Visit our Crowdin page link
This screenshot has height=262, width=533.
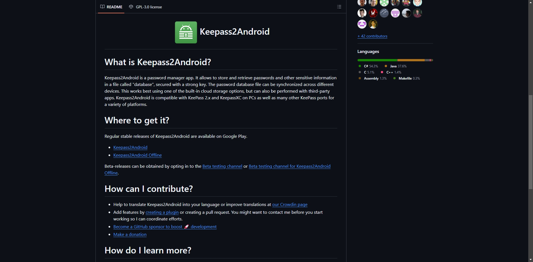tap(290, 204)
